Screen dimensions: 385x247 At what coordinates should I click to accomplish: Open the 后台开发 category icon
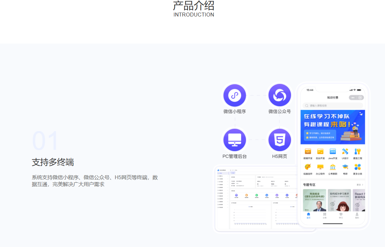point(320,151)
